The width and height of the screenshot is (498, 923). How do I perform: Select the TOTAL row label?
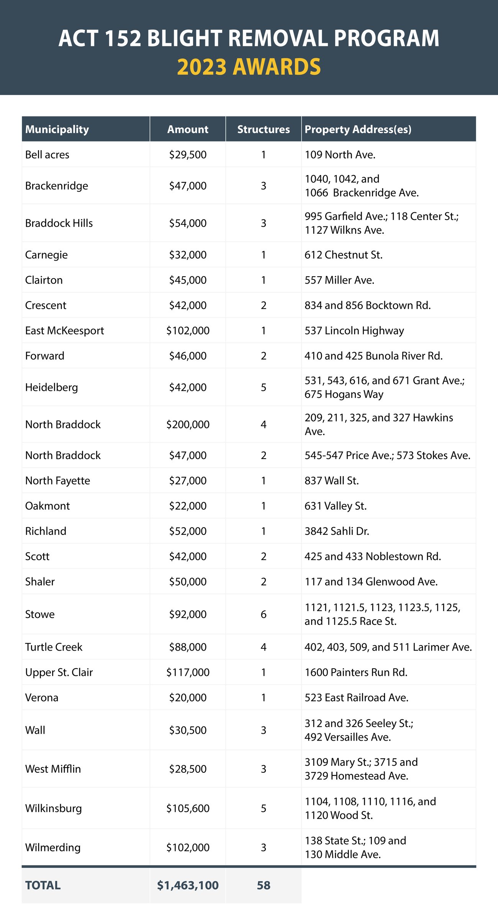pyautogui.click(x=43, y=885)
